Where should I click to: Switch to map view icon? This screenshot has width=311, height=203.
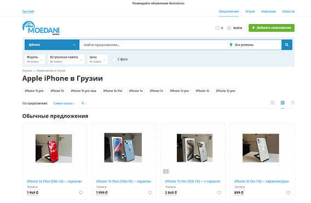point(293,103)
